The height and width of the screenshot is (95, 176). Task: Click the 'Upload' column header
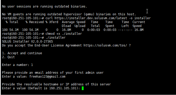pyautogui.click(x=80, y=26)
